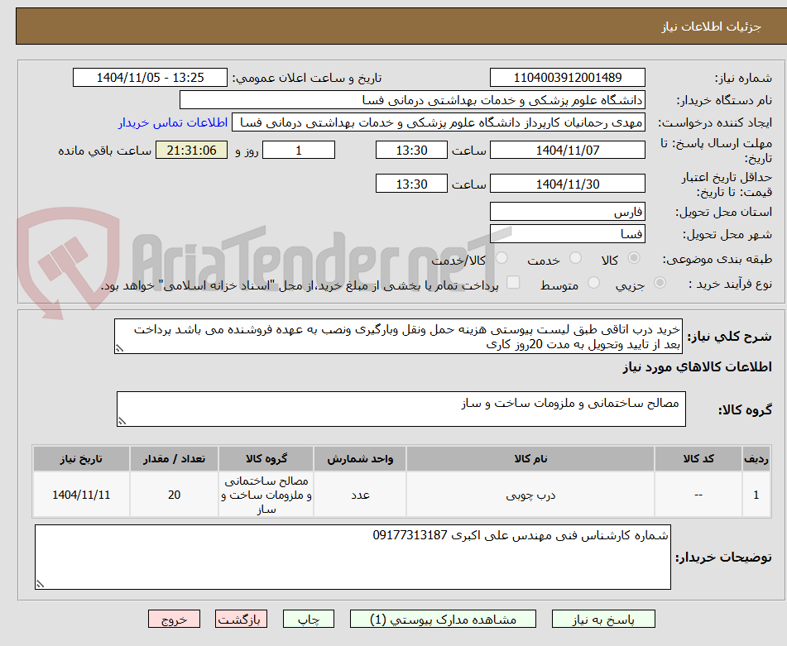Click the remaining time counter 21:31:06
This screenshot has height=646, width=787.
click(191, 151)
